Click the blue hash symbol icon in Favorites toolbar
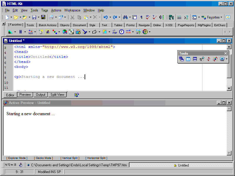 click(21, 32)
